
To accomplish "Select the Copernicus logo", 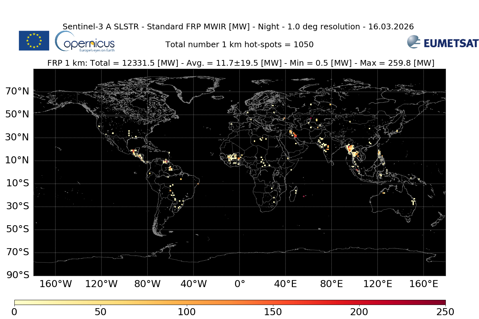I will pyautogui.click(x=86, y=42).
